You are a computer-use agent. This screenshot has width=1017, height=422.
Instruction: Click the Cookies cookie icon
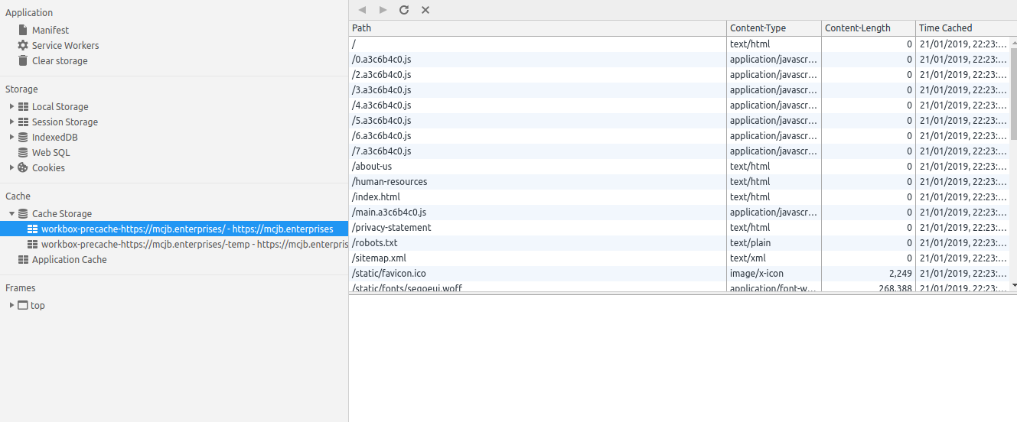pyautogui.click(x=23, y=167)
